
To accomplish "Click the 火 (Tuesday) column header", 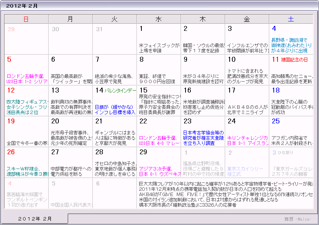I will [x=115, y=19].
